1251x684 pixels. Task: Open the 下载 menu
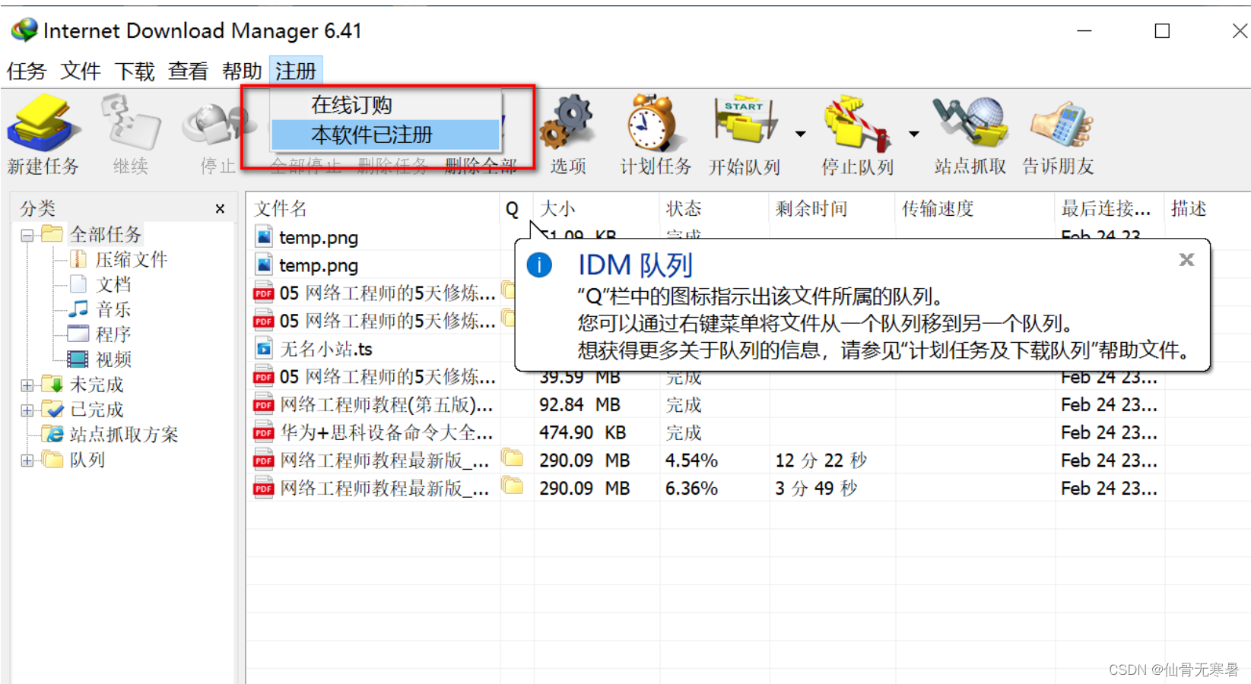tap(135, 71)
